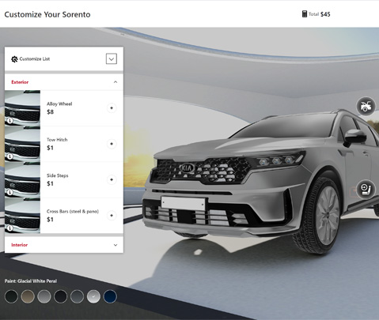
Task: Choose the dark blue paint swatch
Action: [x=110, y=296]
